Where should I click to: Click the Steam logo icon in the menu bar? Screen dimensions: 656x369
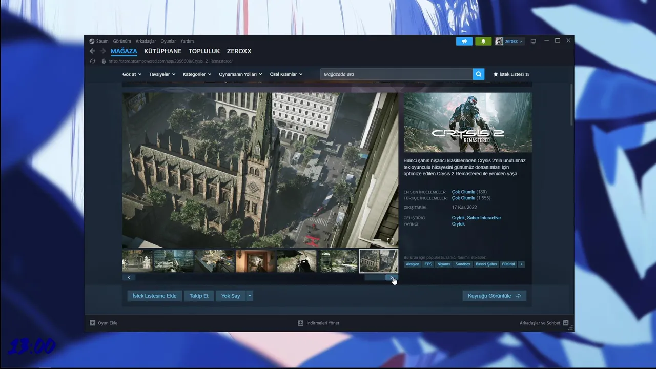(x=92, y=42)
